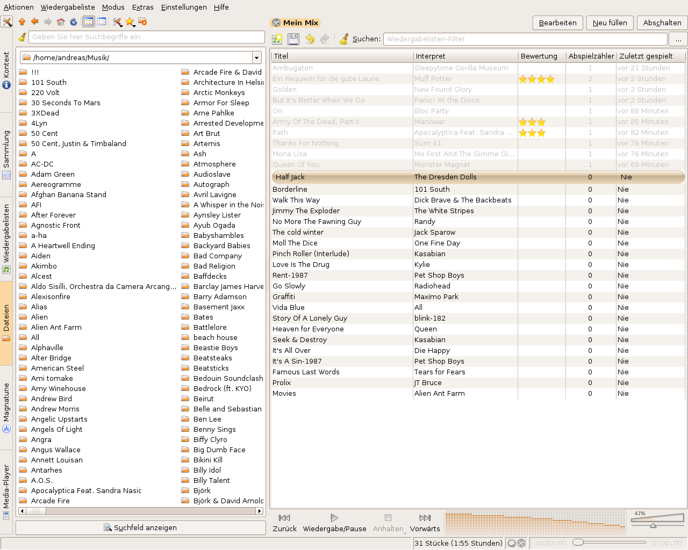Image resolution: width=688 pixels, height=550 pixels.
Task: Click the Neu füllen button
Action: point(610,23)
